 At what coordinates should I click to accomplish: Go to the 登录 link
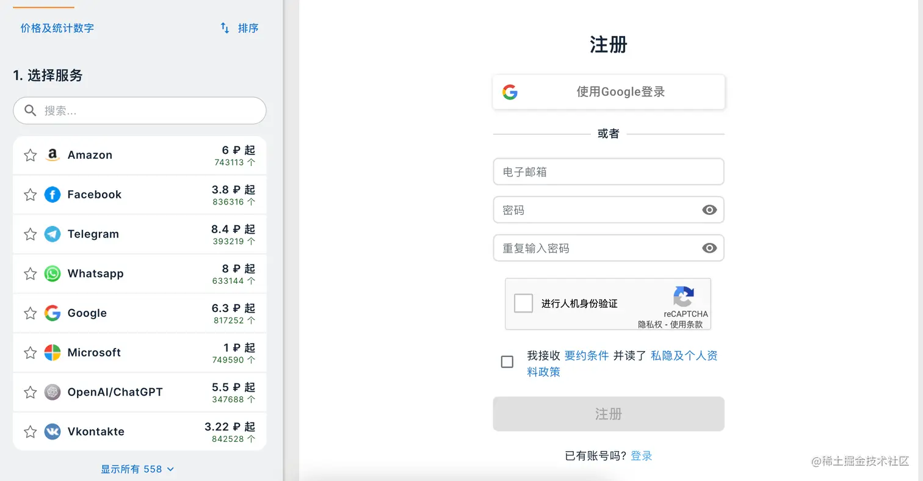[x=642, y=456]
